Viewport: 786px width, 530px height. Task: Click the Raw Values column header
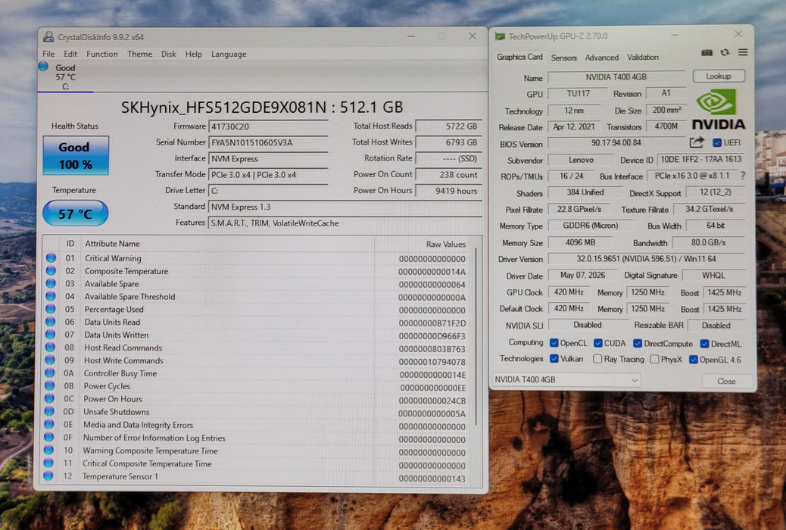[x=446, y=245]
